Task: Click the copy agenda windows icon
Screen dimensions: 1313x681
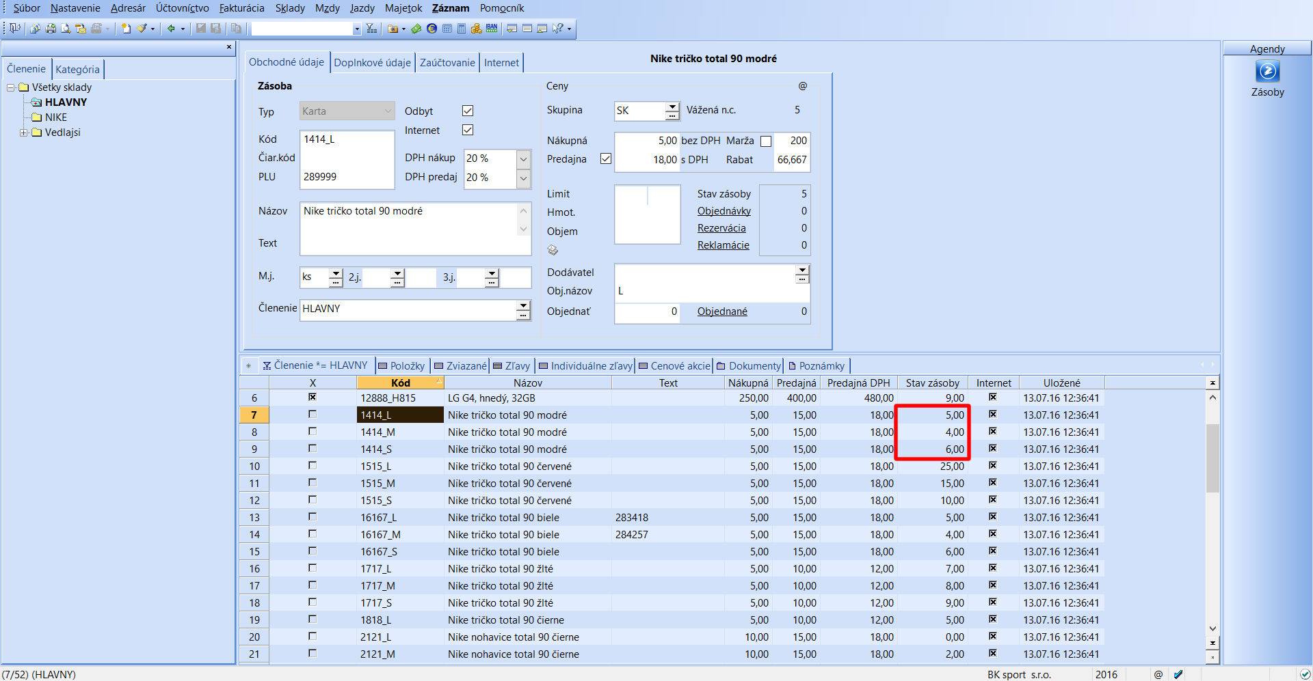Action: (35, 29)
